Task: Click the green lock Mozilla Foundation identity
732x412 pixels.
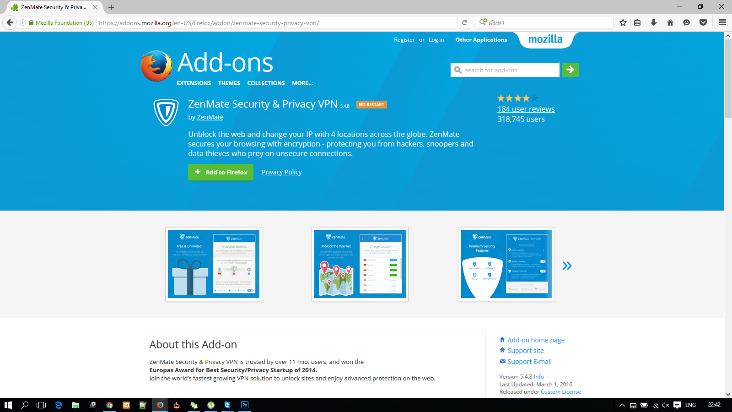Action: [61, 22]
